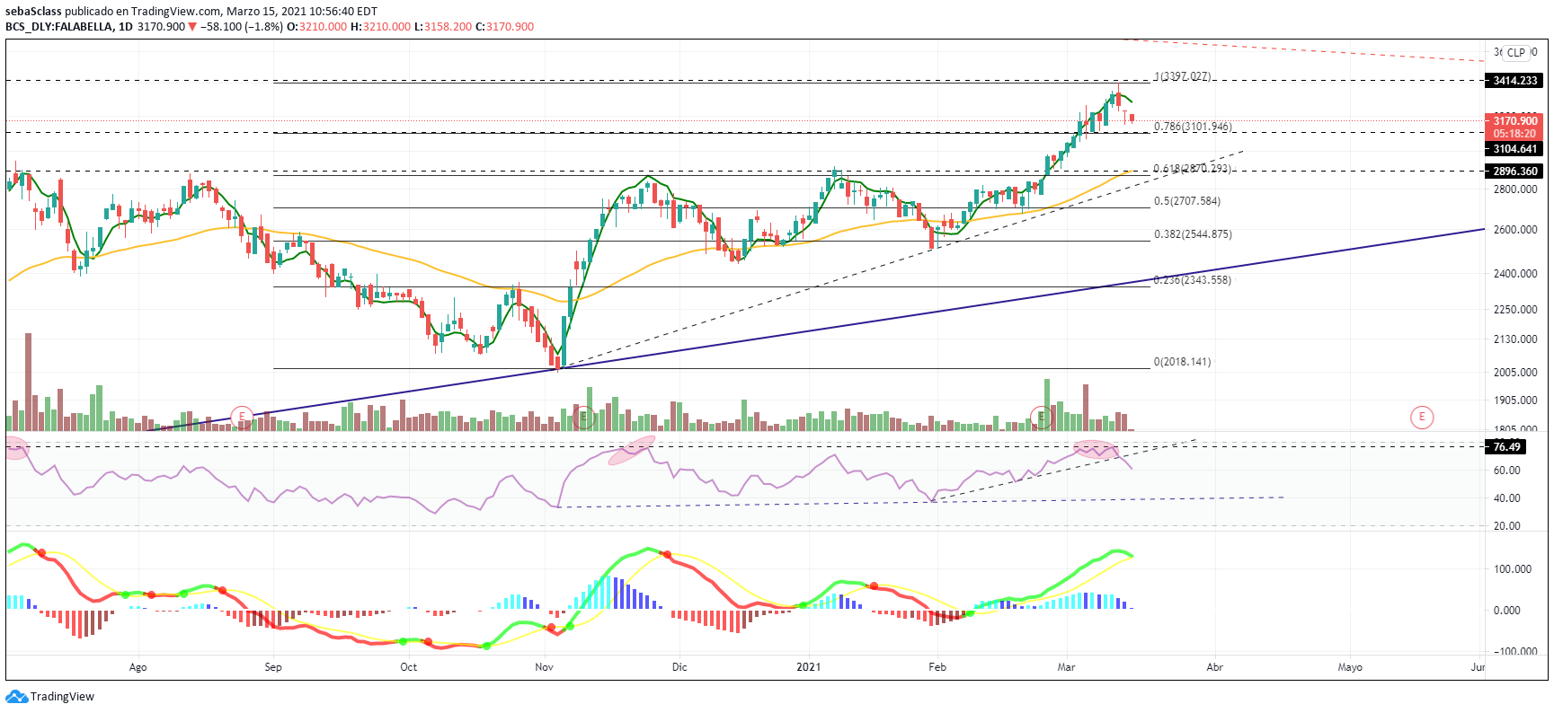Click the low value L:3158.200
The height and width of the screenshot is (713, 1554).
[443, 27]
